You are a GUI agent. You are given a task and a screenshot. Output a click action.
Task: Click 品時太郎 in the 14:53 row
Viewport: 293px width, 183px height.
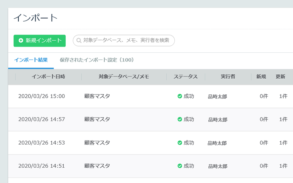[x=217, y=143]
